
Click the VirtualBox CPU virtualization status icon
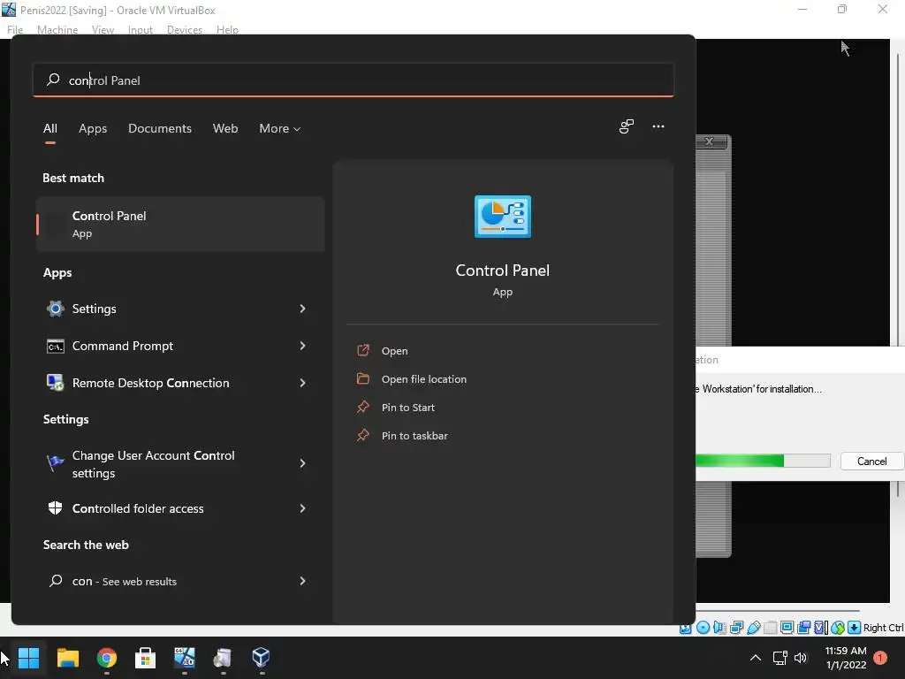(820, 628)
